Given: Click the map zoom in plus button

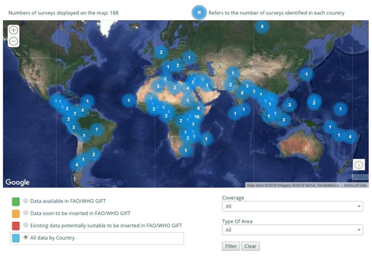Looking at the screenshot, I should point(14,30).
